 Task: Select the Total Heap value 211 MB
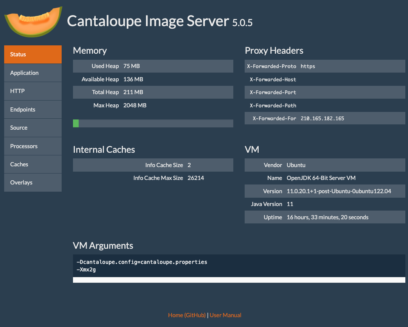point(133,92)
